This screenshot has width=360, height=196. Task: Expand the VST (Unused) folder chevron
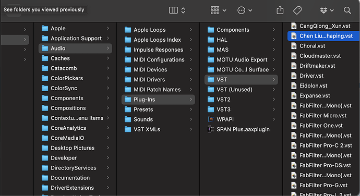click(x=274, y=90)
